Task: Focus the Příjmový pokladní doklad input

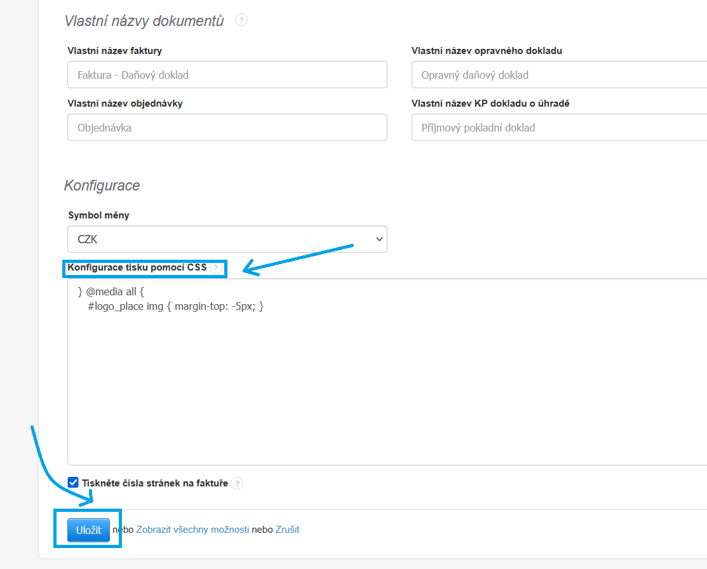Action: 559,128
